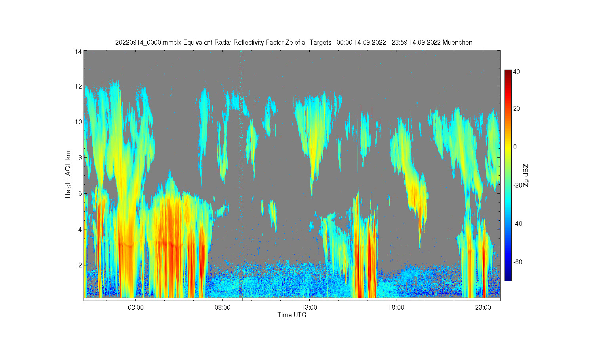
Task: Click the height tick label 2
Action: [80, 265]
